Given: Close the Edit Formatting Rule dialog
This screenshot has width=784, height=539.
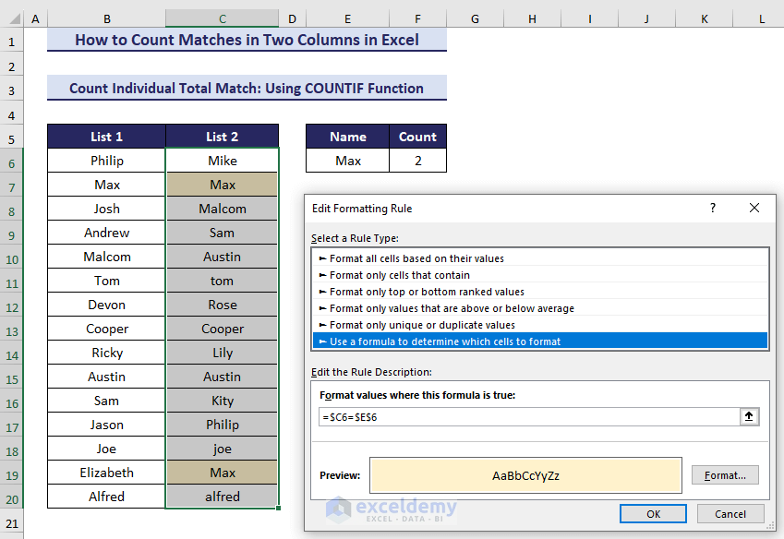Looking at the screenshot, I should [x=754, y=208].
